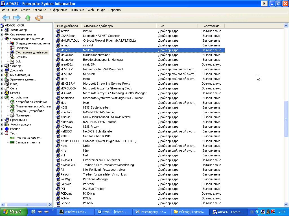This screenshot has height=216, width=289.
Task: Click the Дисплей monitor icon
Action: pyautogui.click(x=7, y=70)
